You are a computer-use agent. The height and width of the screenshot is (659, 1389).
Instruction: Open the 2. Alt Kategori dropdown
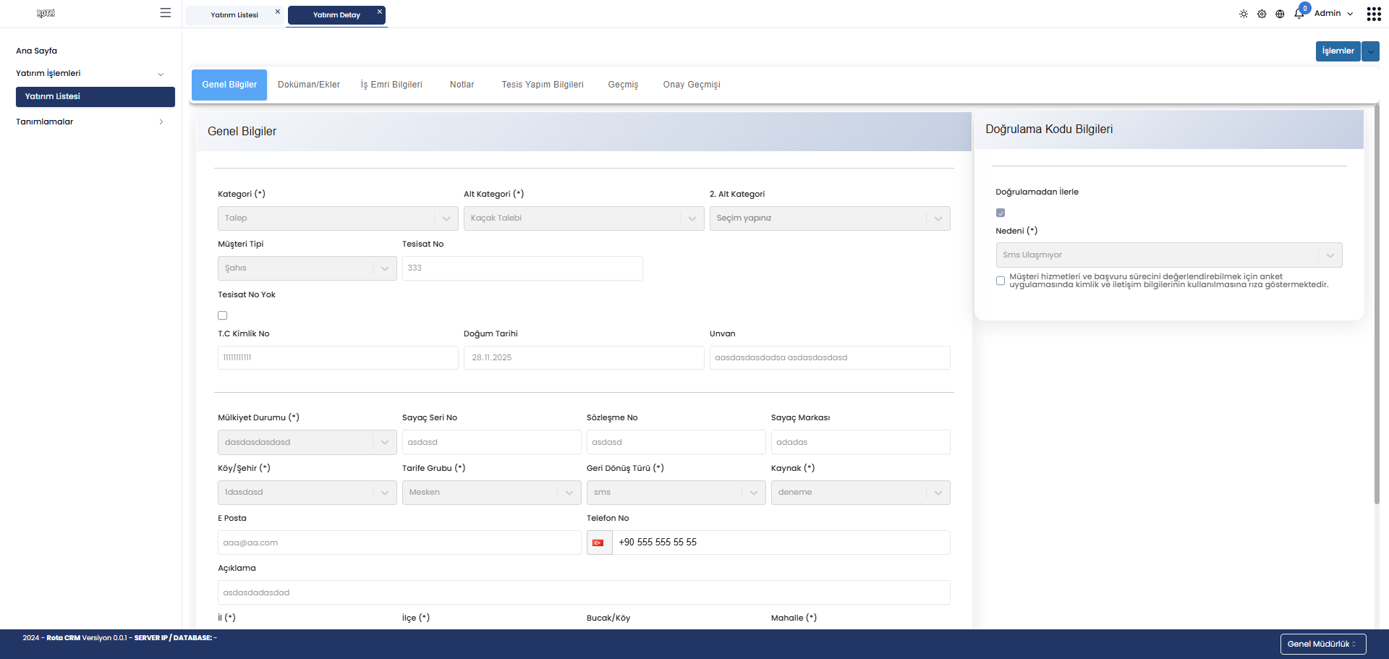[830, 218]
